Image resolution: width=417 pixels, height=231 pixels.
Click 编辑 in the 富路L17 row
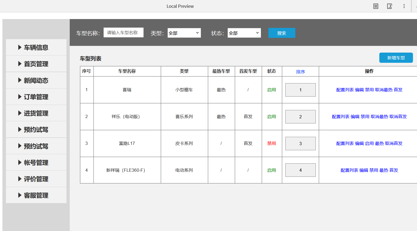pos(359,144)
